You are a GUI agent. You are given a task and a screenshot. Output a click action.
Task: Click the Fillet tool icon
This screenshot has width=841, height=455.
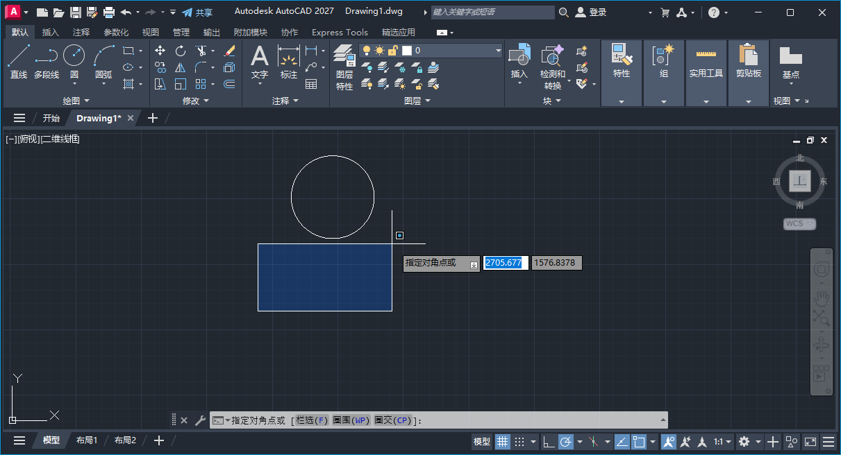click(x=201, y=67)
